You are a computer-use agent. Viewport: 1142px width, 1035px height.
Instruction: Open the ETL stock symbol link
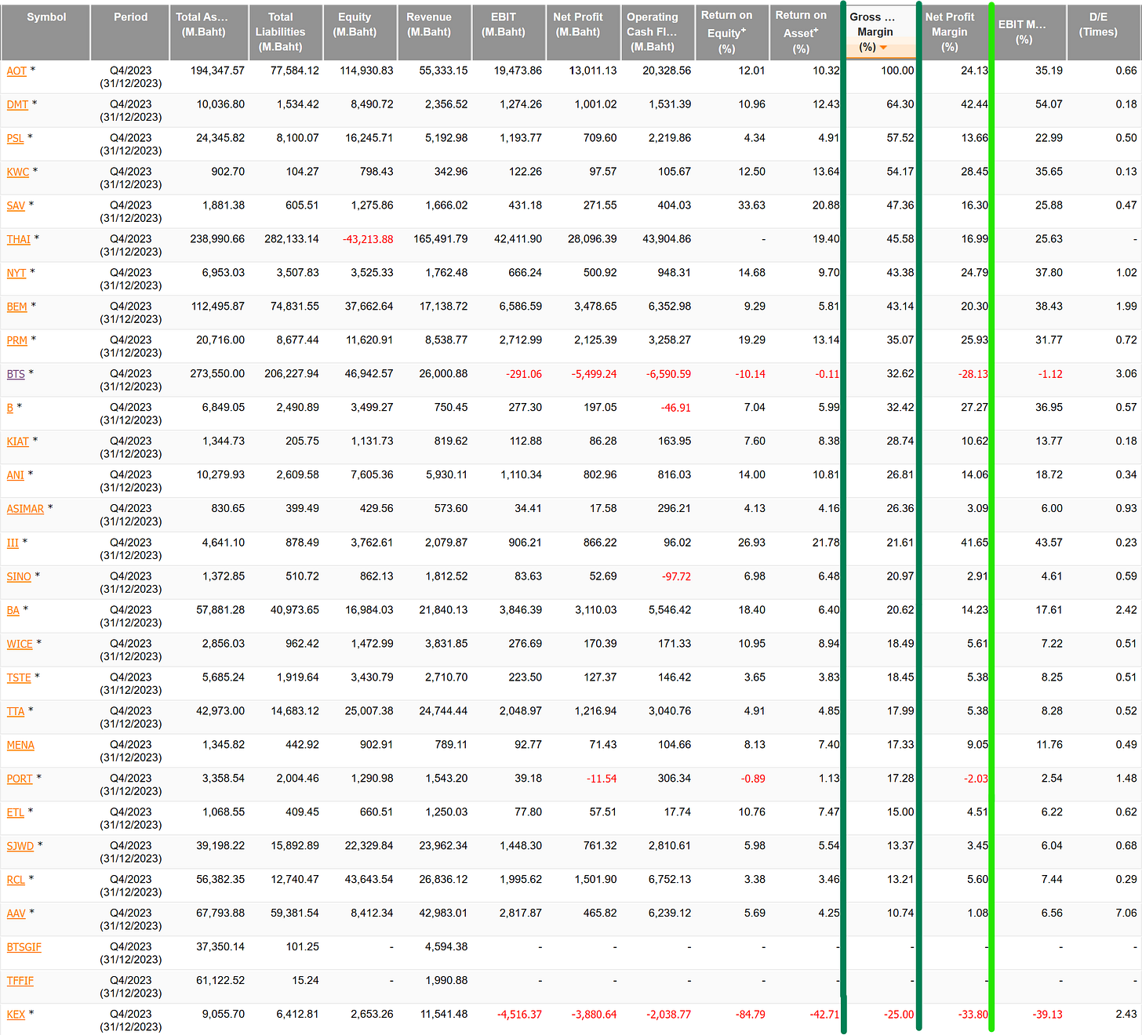click(x=15, y=813)
